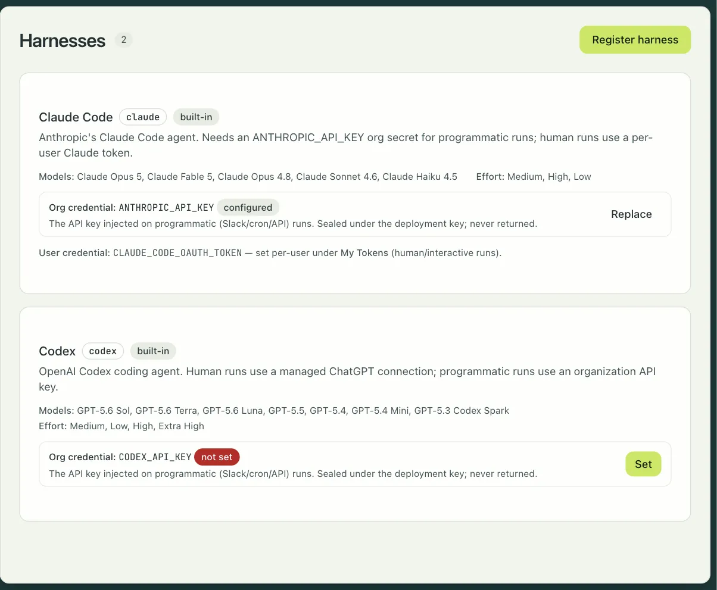This screenshot has width=717, height=590.
Task: Click the GPT-5.4 Mini model name
Action: pyautogui.click(x=380, y=411)
